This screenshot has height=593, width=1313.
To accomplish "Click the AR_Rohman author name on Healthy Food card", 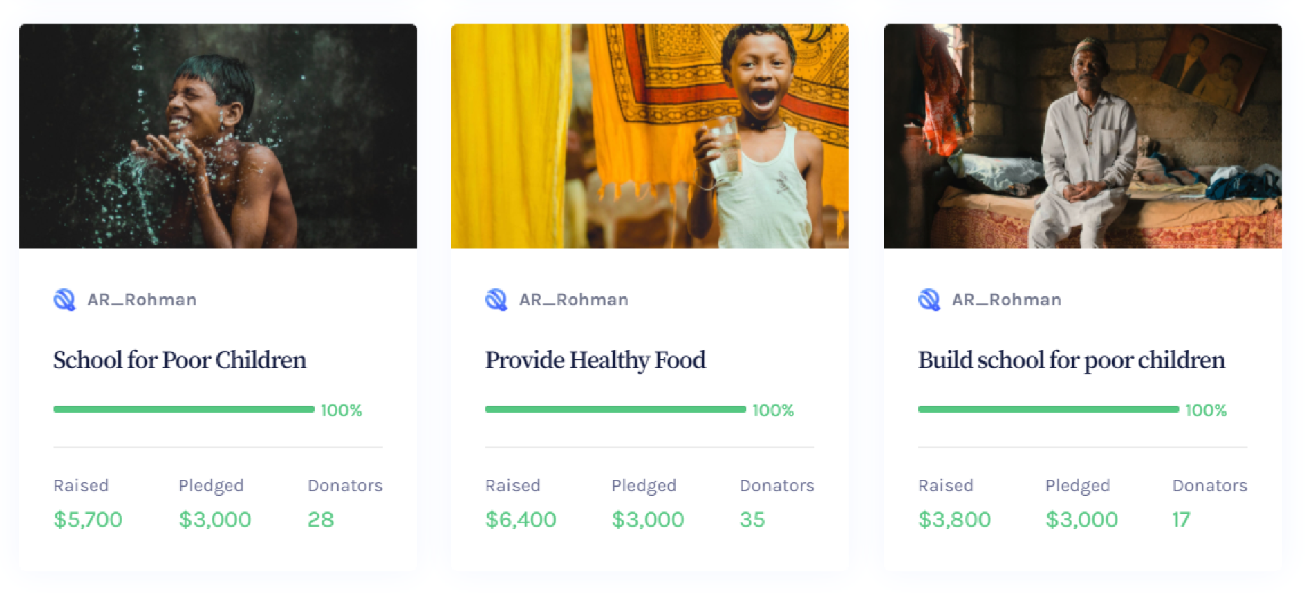I will [574, 300].
